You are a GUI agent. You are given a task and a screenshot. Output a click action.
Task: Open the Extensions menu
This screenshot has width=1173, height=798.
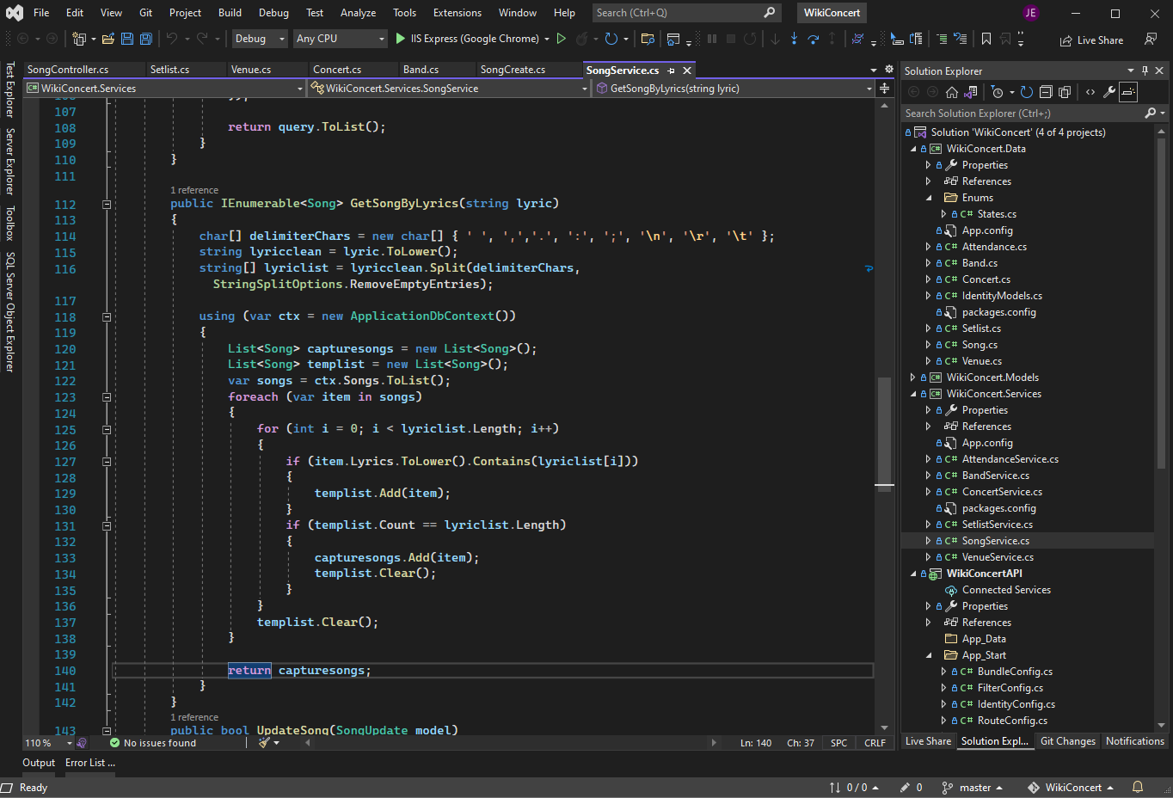[458, 13]
